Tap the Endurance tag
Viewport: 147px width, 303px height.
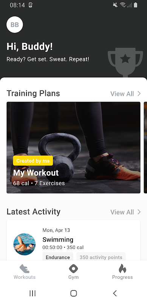click(x=58, y=257)
